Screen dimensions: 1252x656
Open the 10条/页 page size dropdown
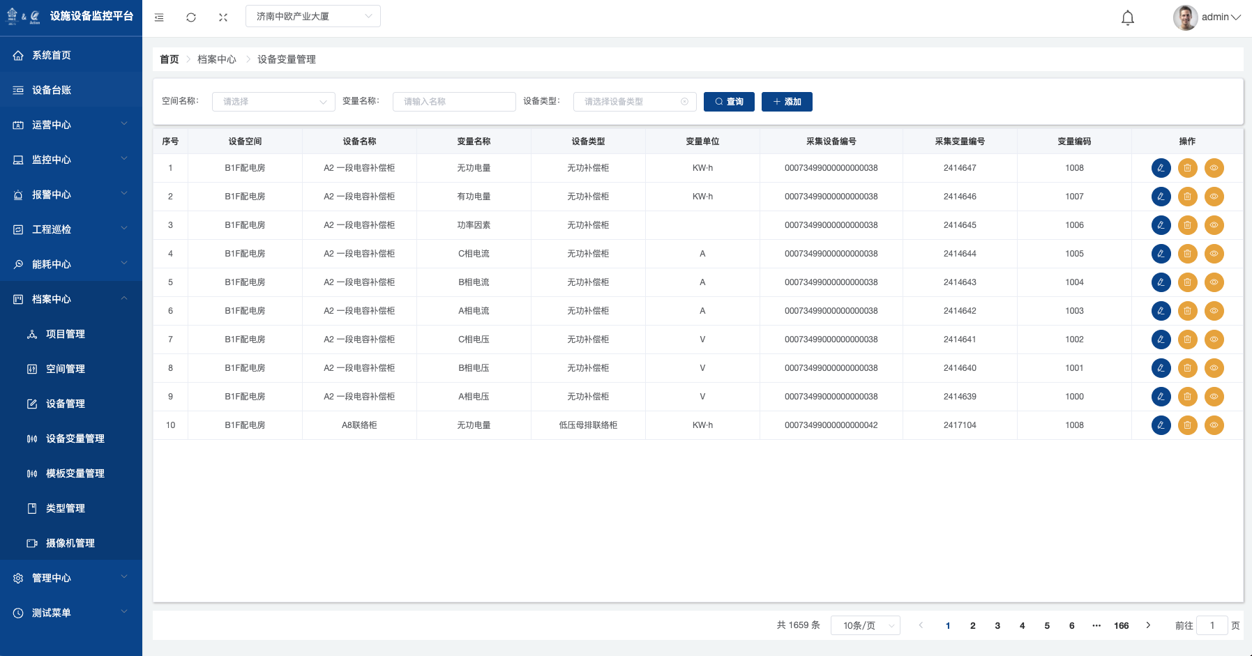[865, 625]
